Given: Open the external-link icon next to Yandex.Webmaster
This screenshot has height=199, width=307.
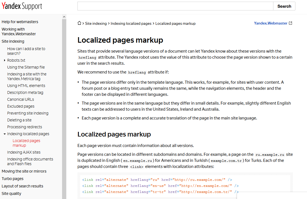Looking at the screenshot, I should pyautogui.click(x=290, y=23).
